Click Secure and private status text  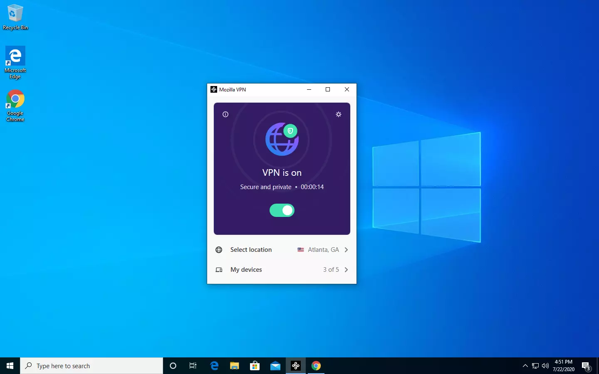point(266,187)
